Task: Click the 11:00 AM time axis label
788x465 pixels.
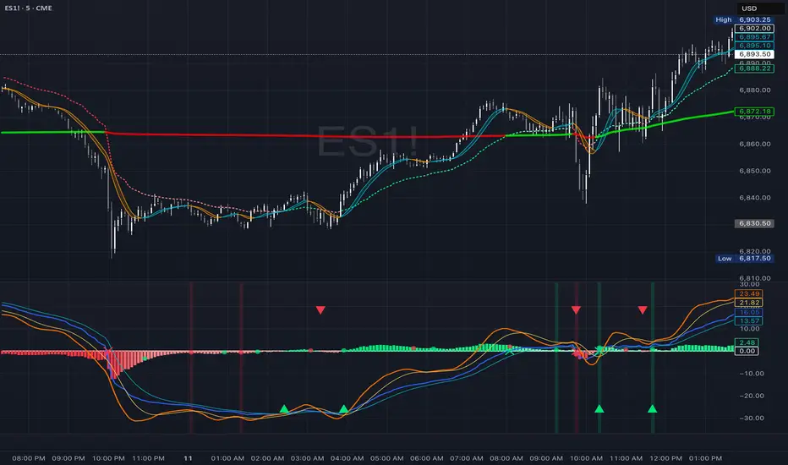Action: pos(627,458)
